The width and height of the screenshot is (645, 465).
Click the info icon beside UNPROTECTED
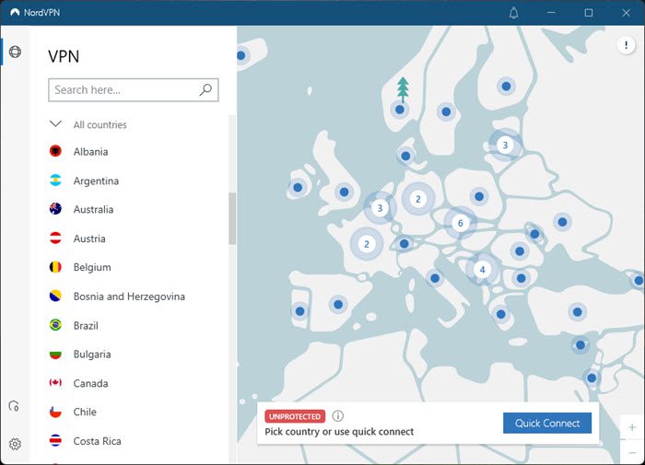[338, 416]
